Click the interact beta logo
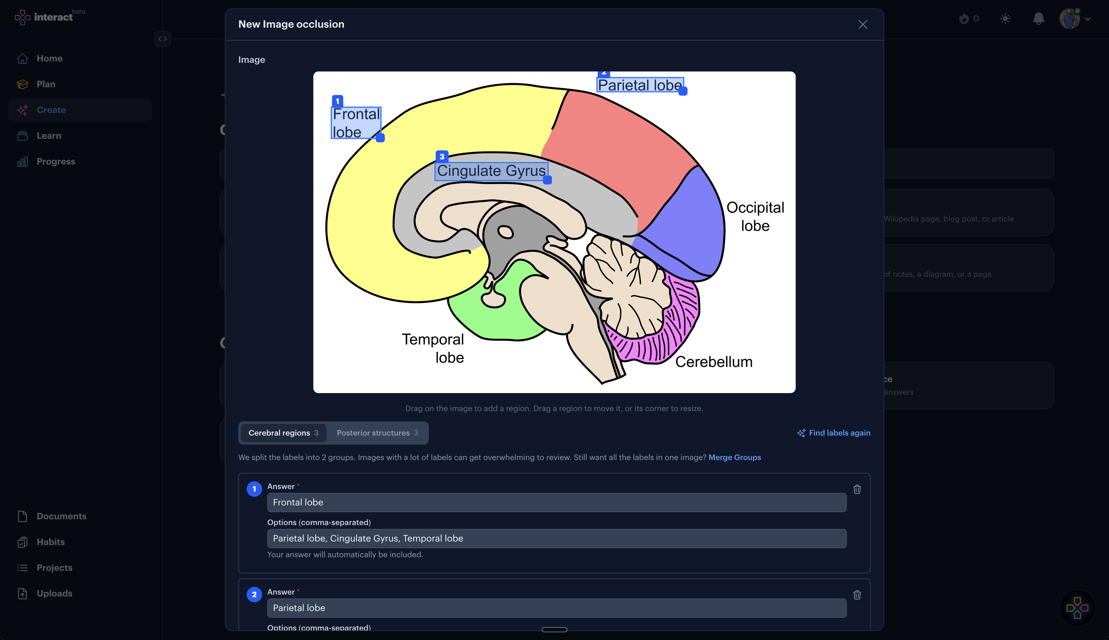This screenshot has height=640, width=1109. coord(50,17)
